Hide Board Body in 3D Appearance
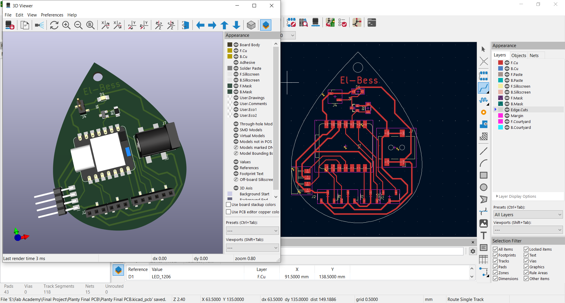Viewport: 565px width, 303px height. 236,45
